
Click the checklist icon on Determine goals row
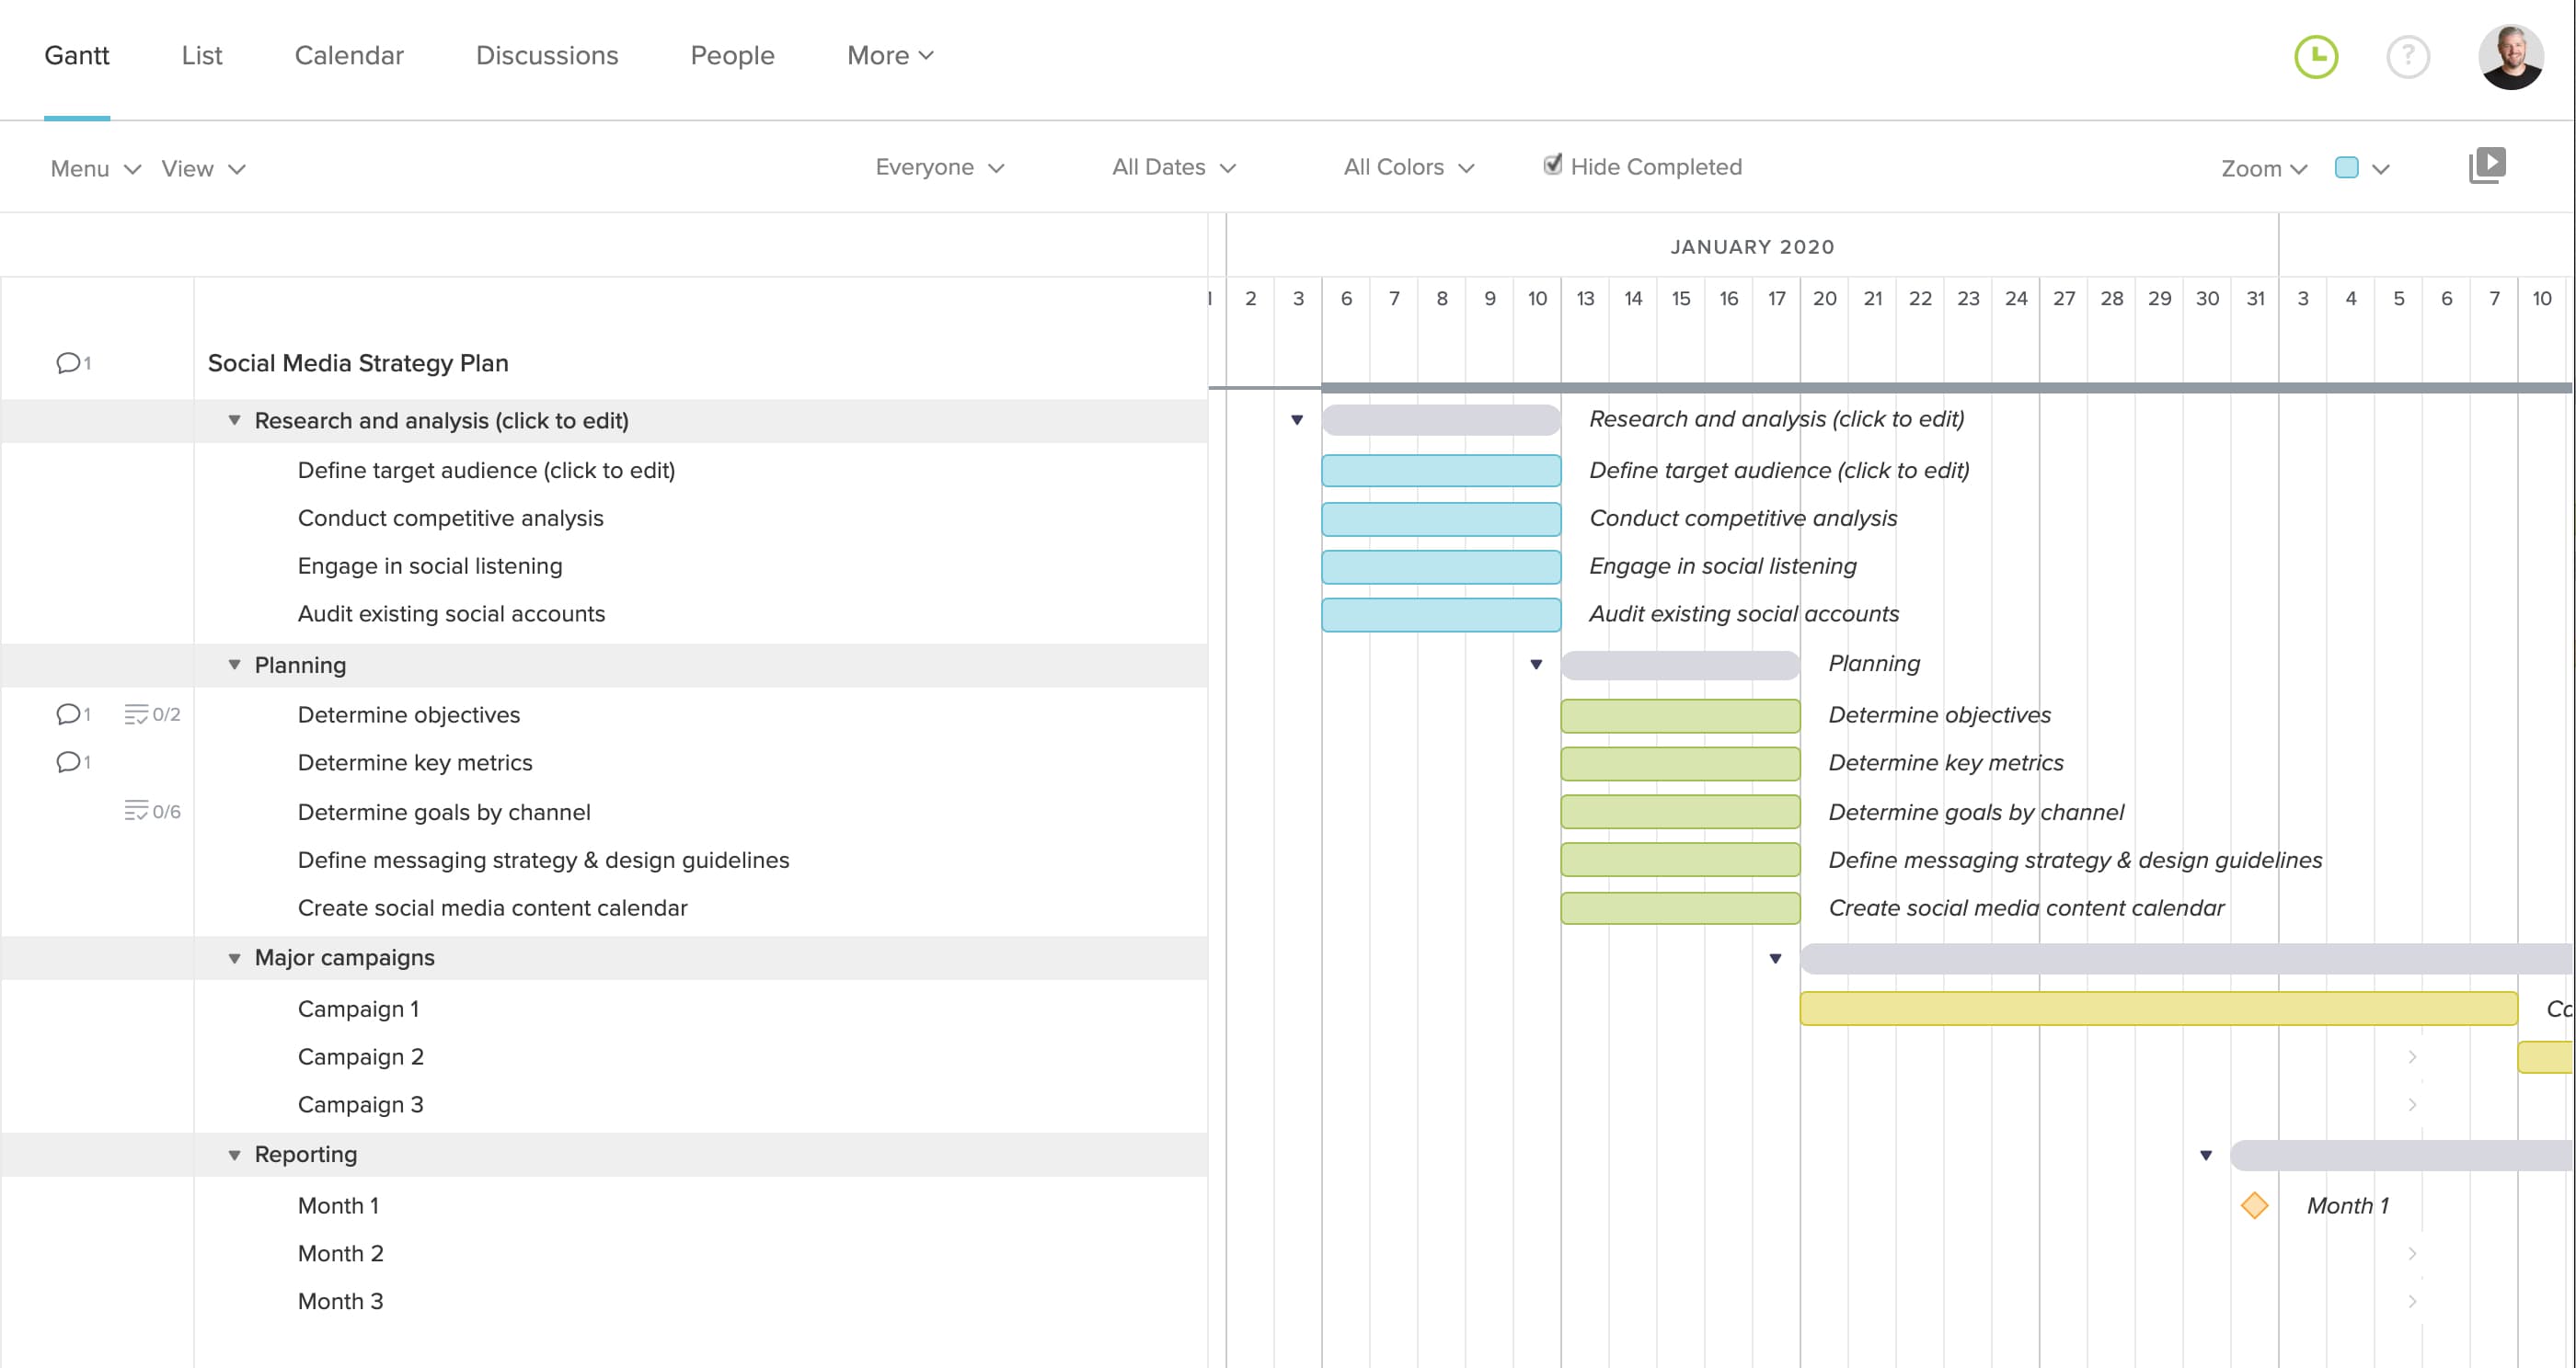coord(136,812)
